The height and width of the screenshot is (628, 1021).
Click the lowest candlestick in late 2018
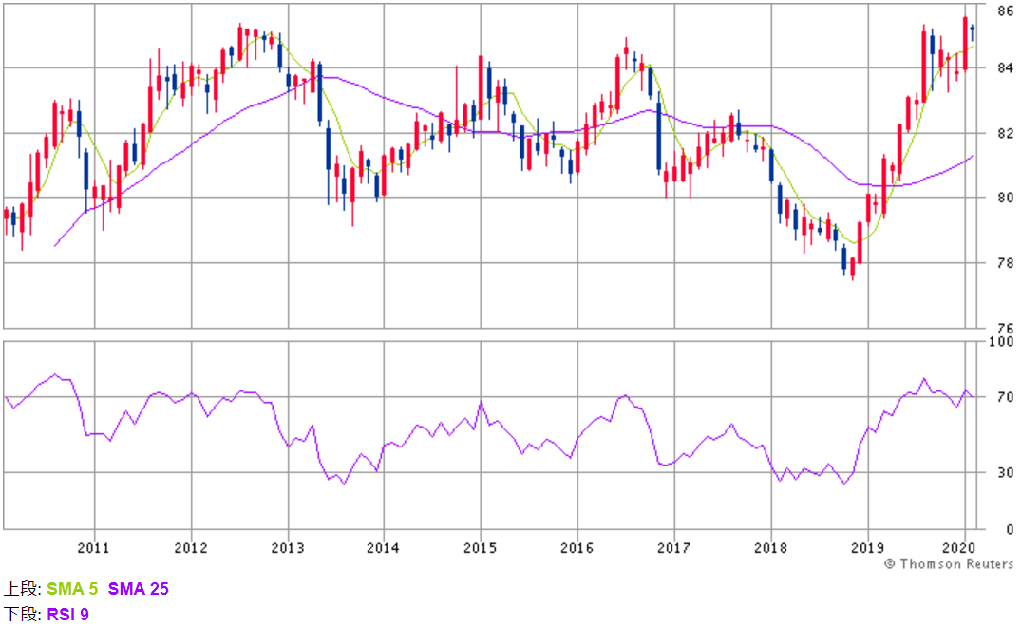[852, 267]
